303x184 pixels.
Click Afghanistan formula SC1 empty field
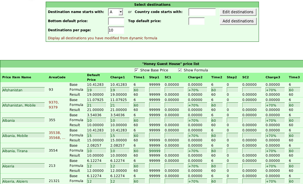pos(174,90)
